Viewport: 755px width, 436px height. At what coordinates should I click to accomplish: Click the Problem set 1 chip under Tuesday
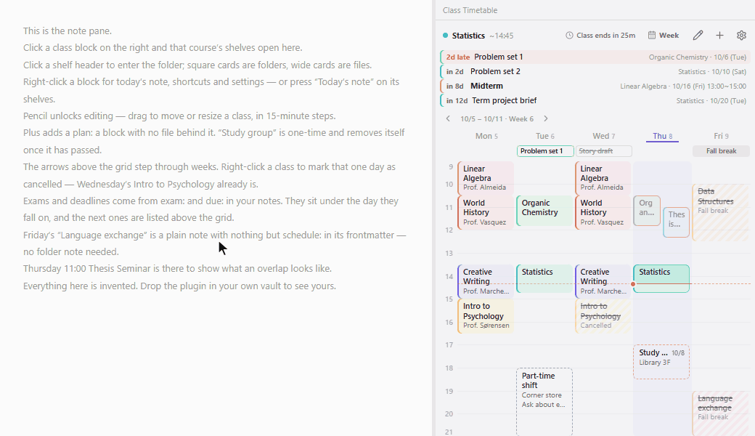[x=545, y=151]
